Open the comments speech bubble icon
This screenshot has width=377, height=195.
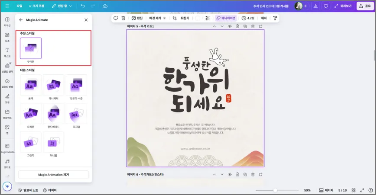tap(326, 6)
